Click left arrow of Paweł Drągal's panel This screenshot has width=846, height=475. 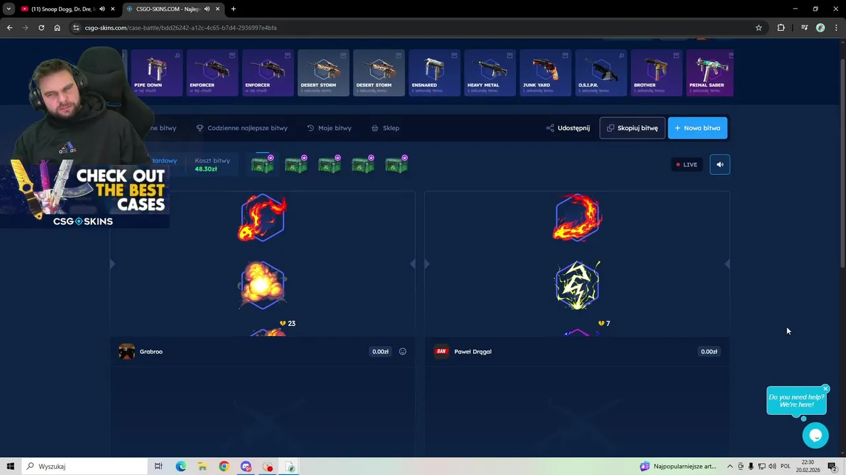[x=427, y=264]
